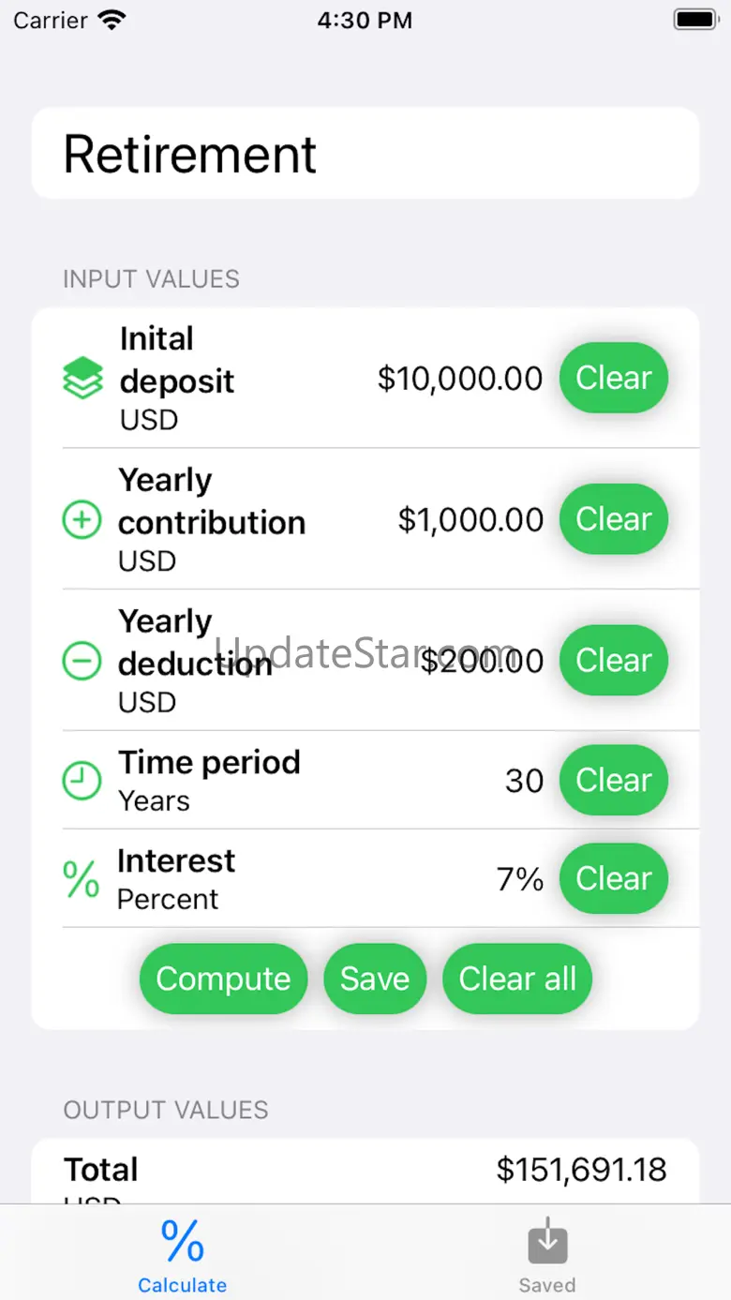This screenshot has width=731, height=1300.
Task: Switch to the Calculate tab
Action: tap(182, 1255)
